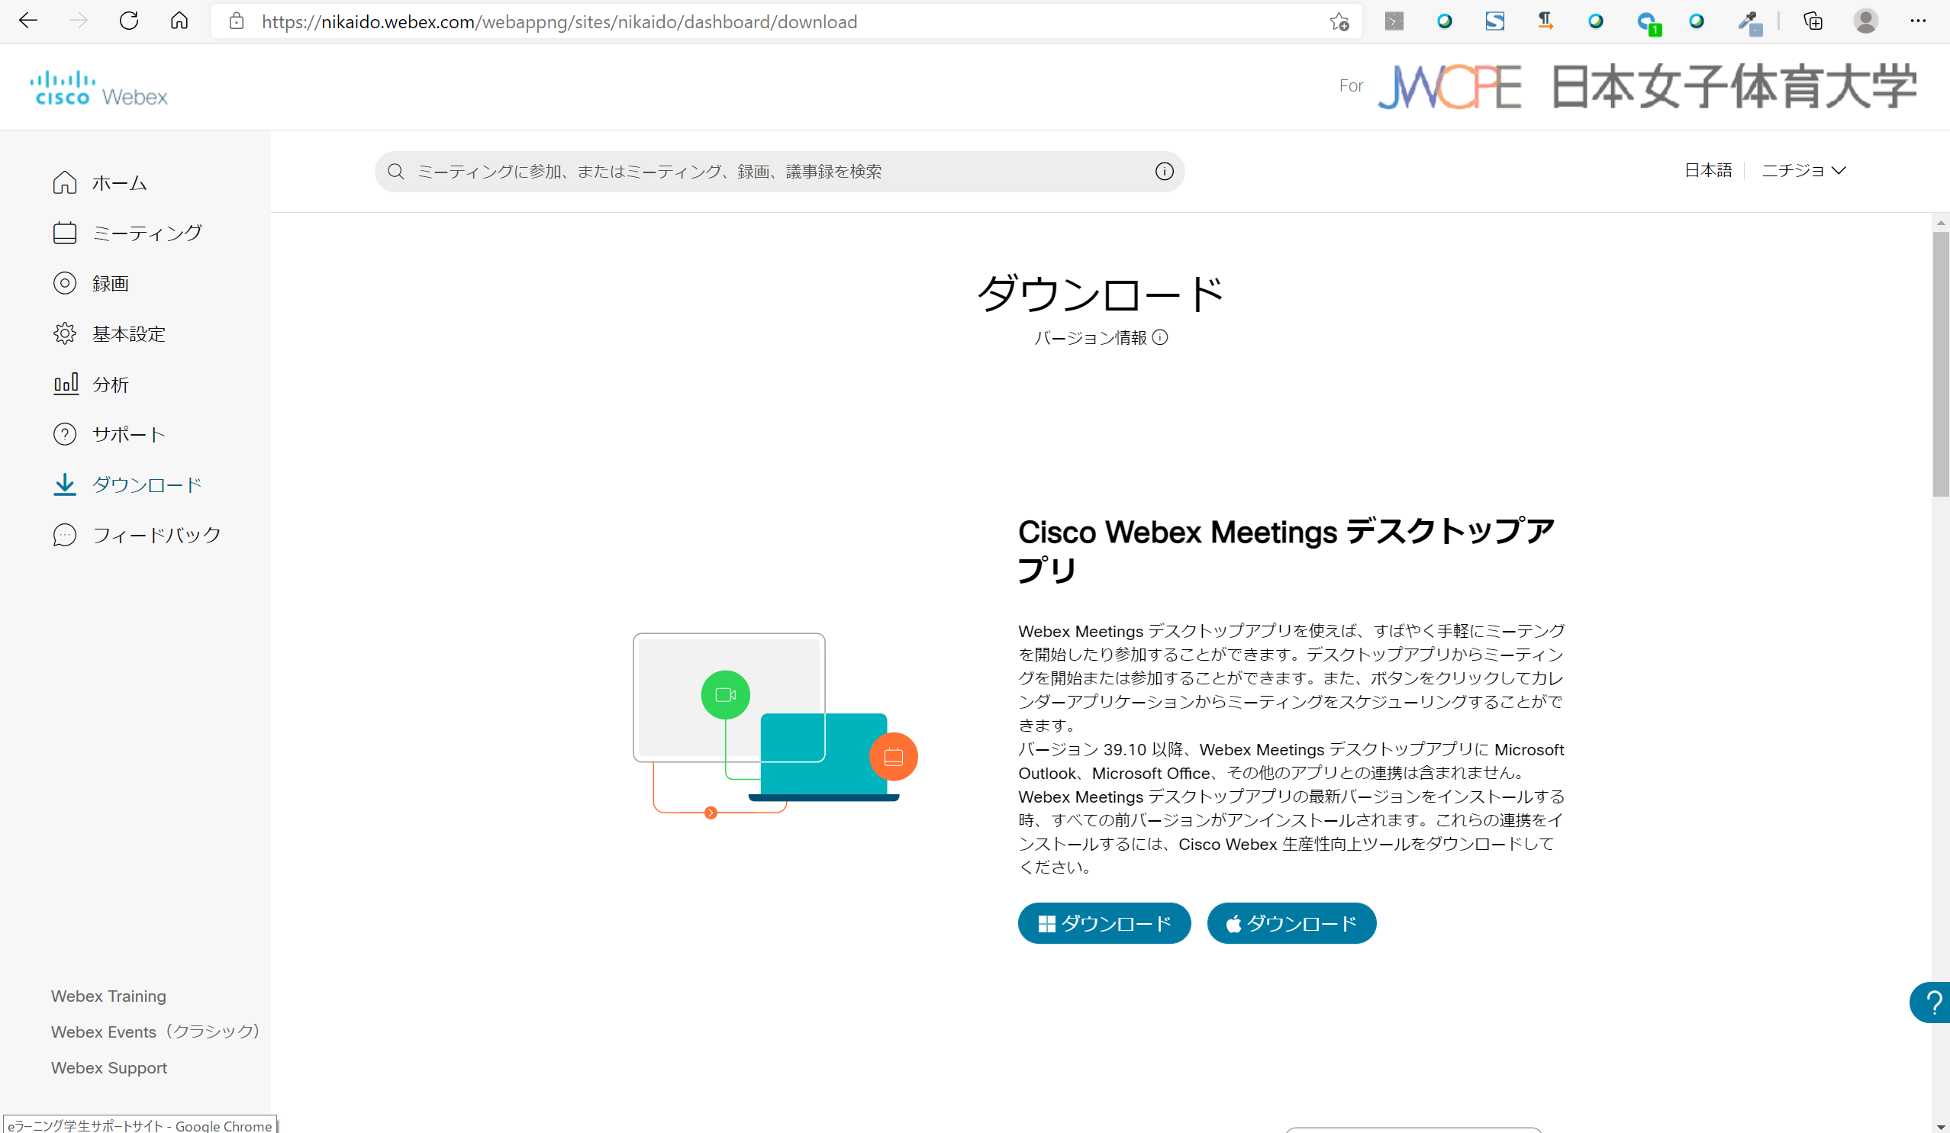Image resolution: width=1950 pixels, height=1133 pixels.
Task: Click the 基本設定 gear icon in sidebar
Action: coord(65,333)
